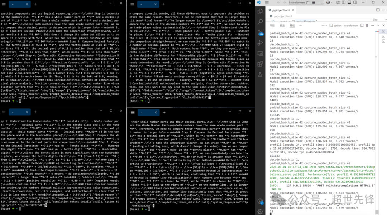This screenshot has width=387, height=215.
Task: Close the terminal panel
Action: [383, 25]
